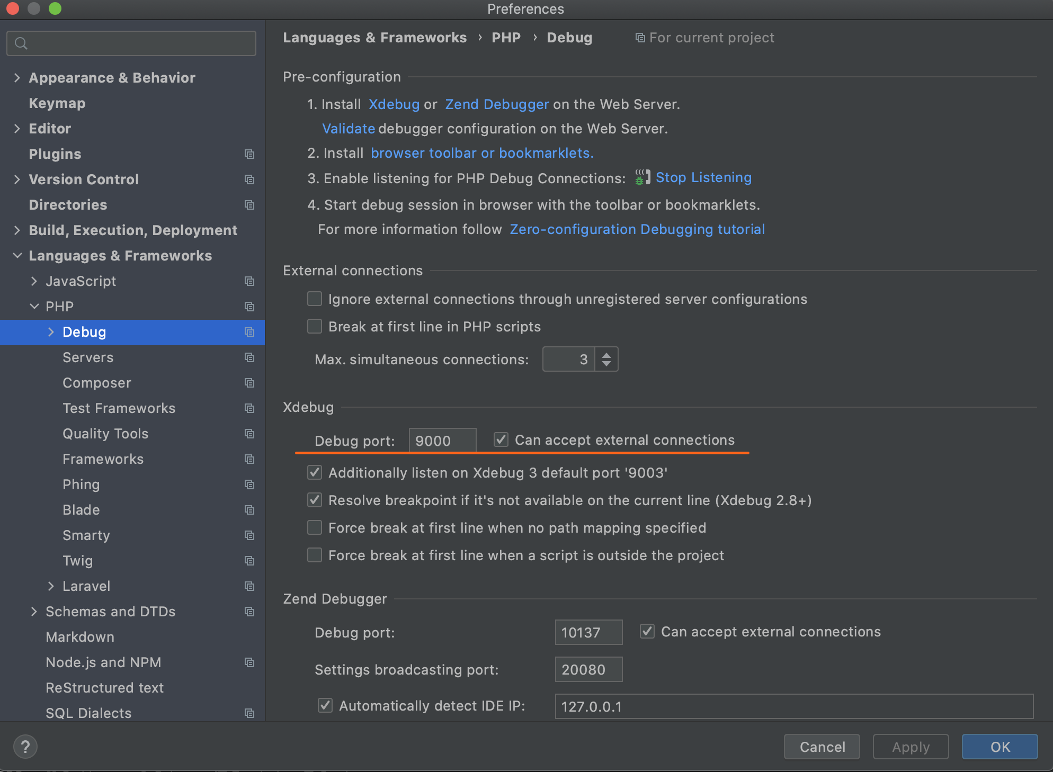The image size is (1053, 772).
Task: Select Keymap in the settings sidebar
Action: click(57, 103)
